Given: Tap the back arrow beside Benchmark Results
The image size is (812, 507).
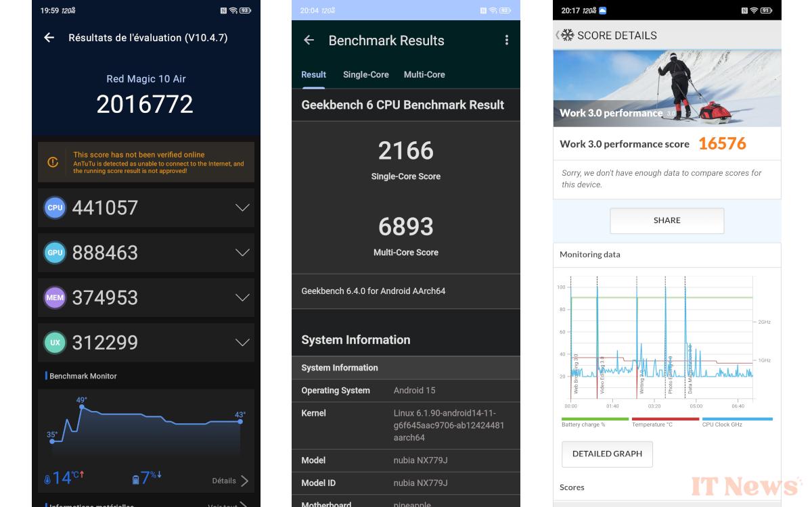Looking at the screenshot, I should coord(309,41).
